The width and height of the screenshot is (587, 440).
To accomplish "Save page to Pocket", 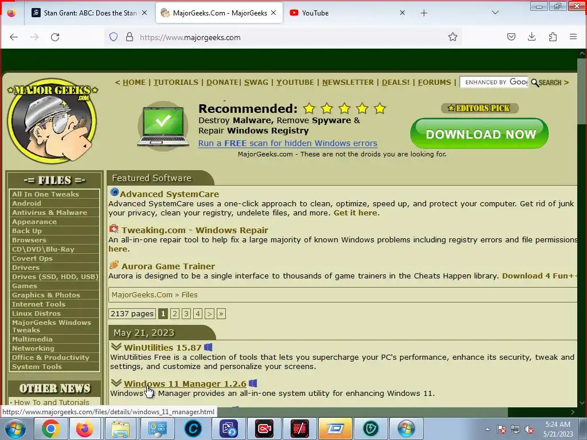I will (x=511, y=37).
